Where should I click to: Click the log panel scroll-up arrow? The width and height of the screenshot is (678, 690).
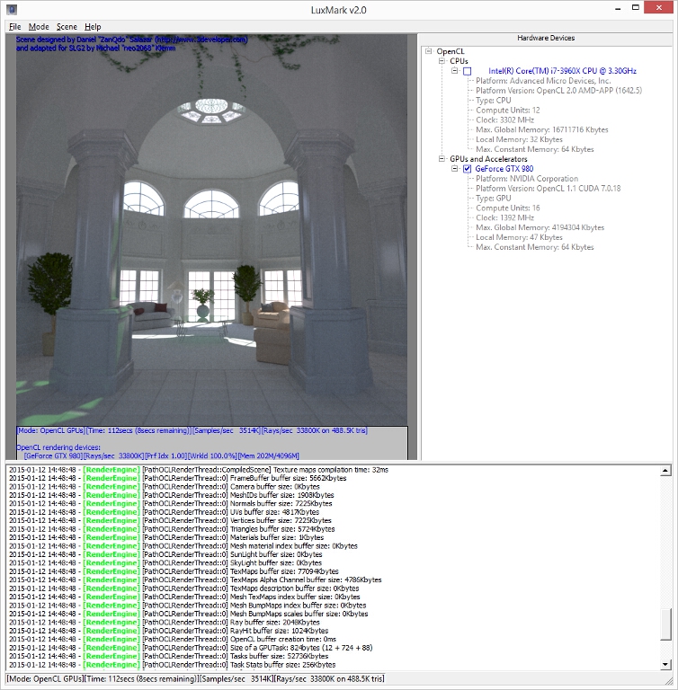click(x=666, y=471)
